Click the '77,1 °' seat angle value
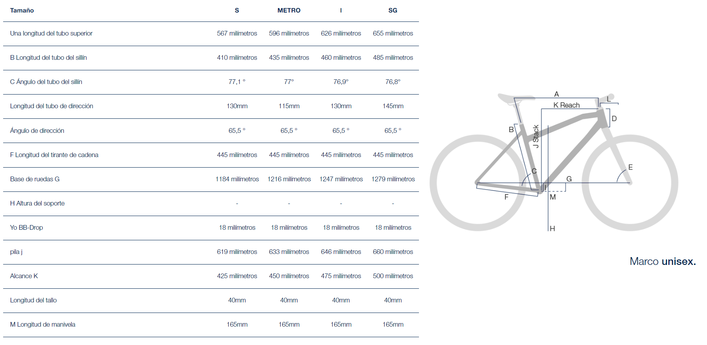Screen dimensions: 707x345 (237, 82)
